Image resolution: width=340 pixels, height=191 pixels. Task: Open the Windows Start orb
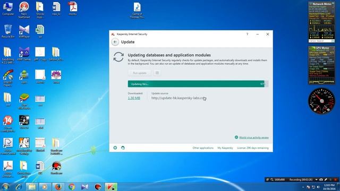coord(5,187)
